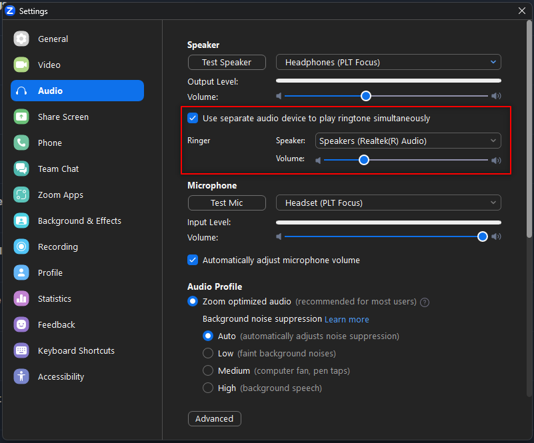Click ringer volume low icon
This screenshot has height=443, width=534.
click(318, 161)
